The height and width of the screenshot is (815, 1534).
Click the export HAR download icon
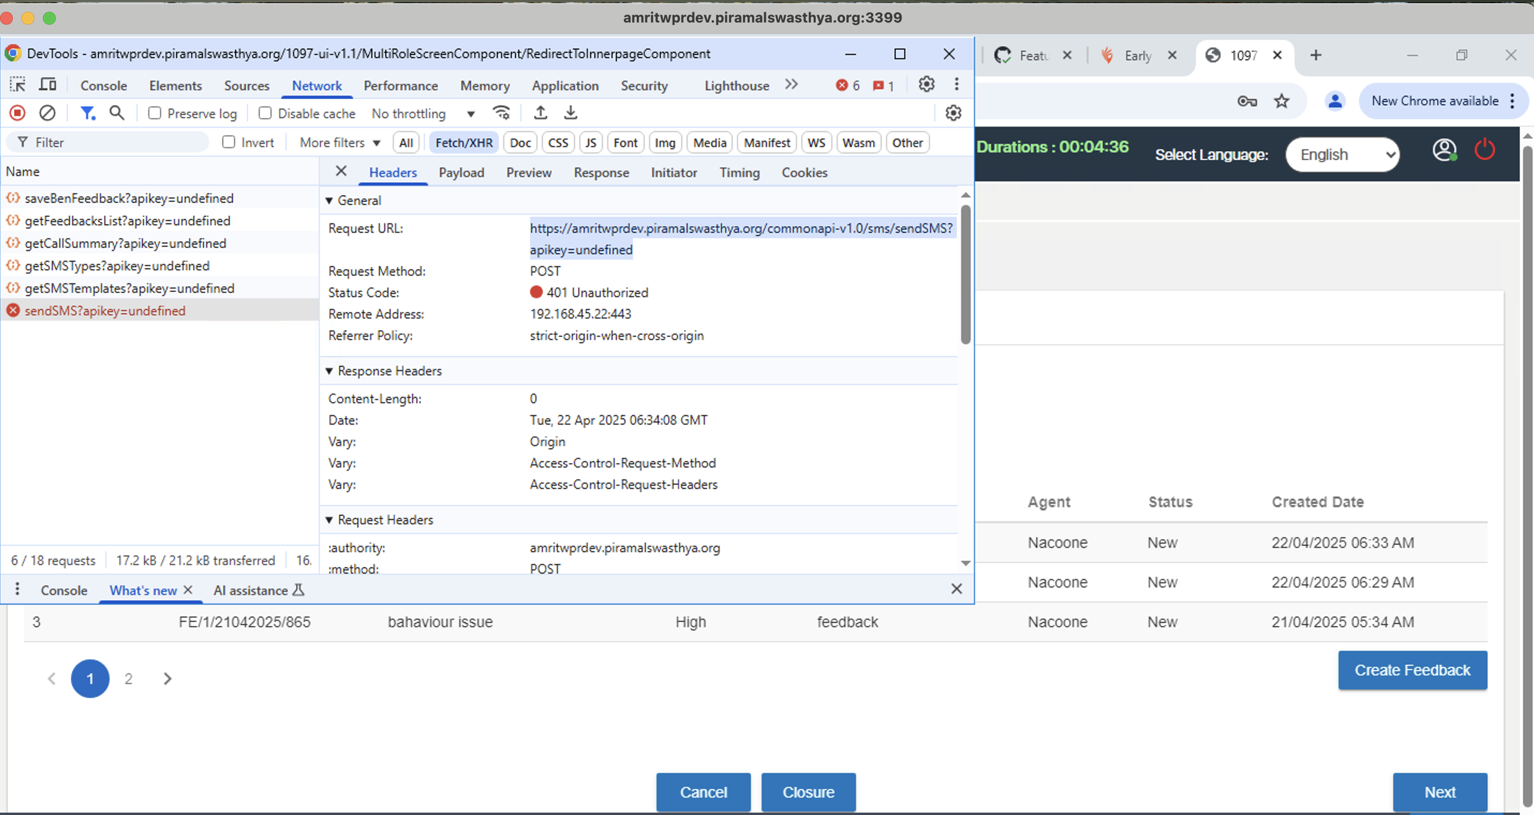[x=571, y=113]
